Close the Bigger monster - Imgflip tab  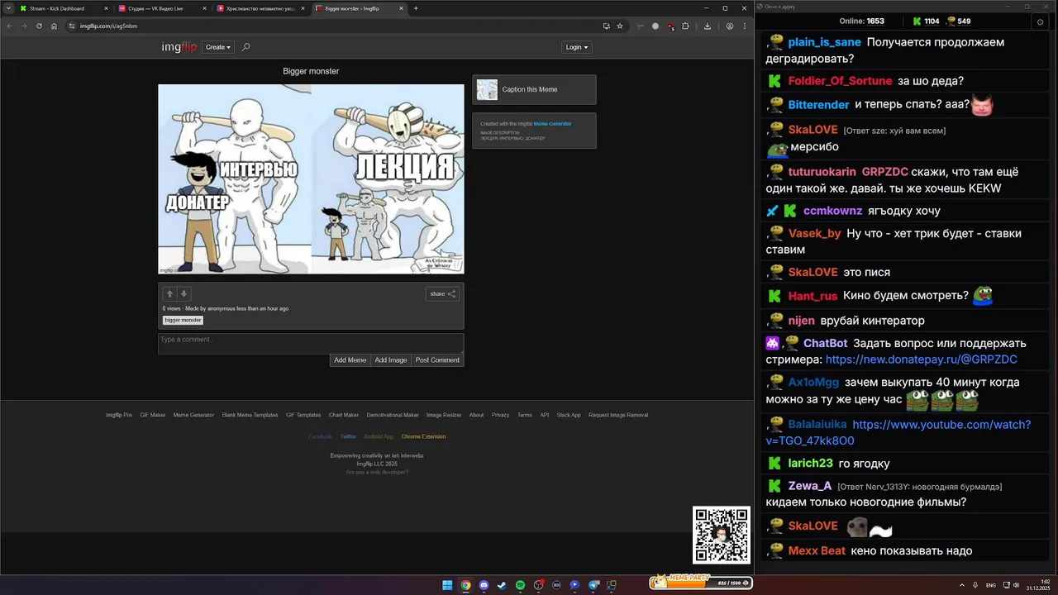[402, 8]
